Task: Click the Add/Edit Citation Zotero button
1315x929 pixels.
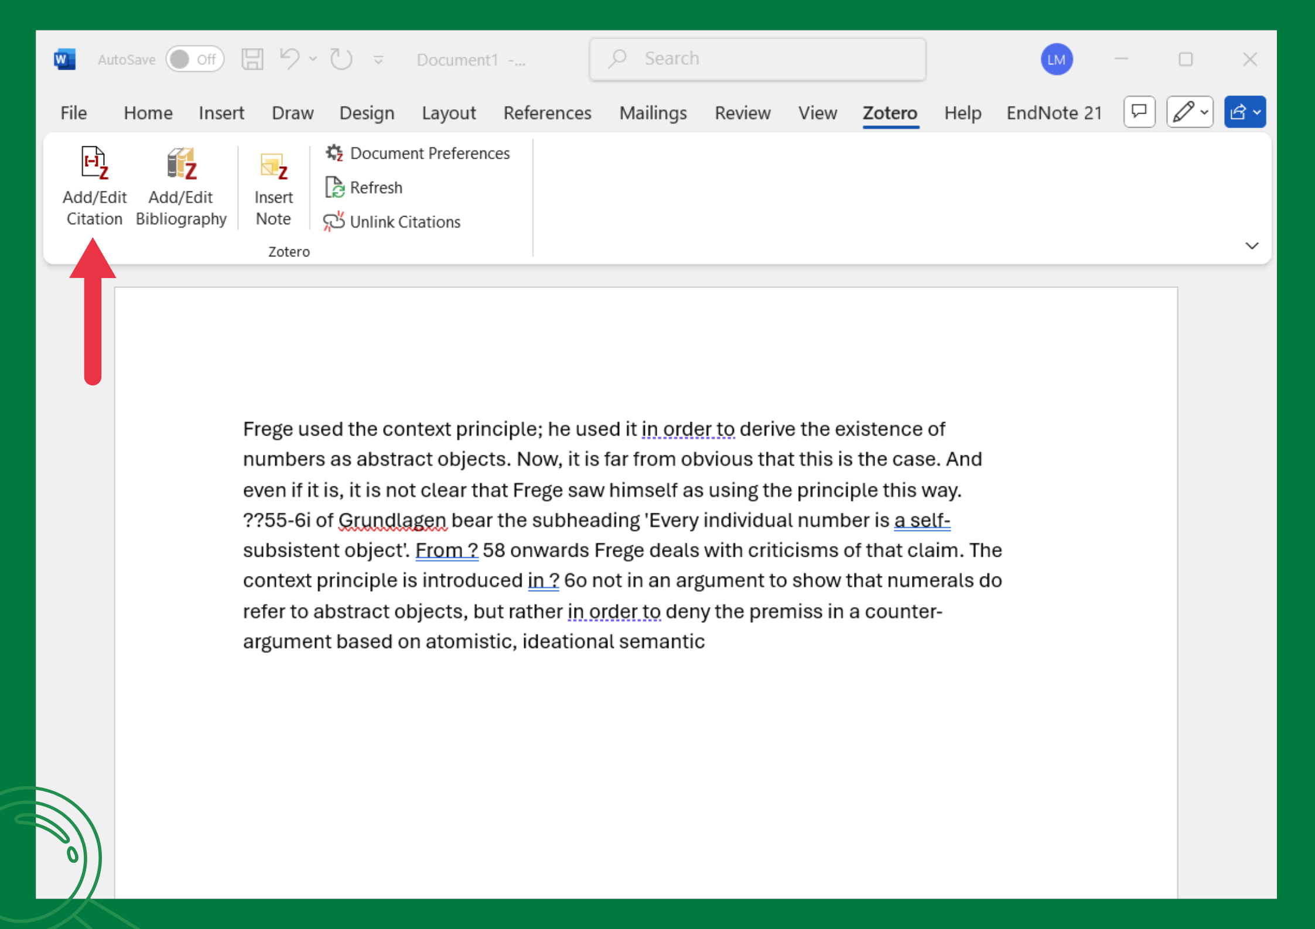Action: 94,186
